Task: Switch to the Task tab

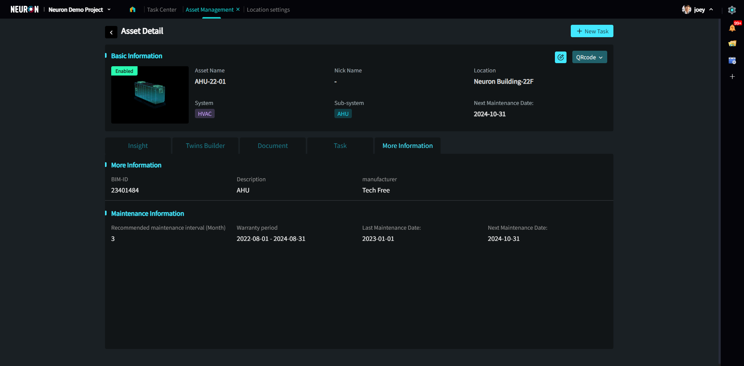Action: pos(340,146)
